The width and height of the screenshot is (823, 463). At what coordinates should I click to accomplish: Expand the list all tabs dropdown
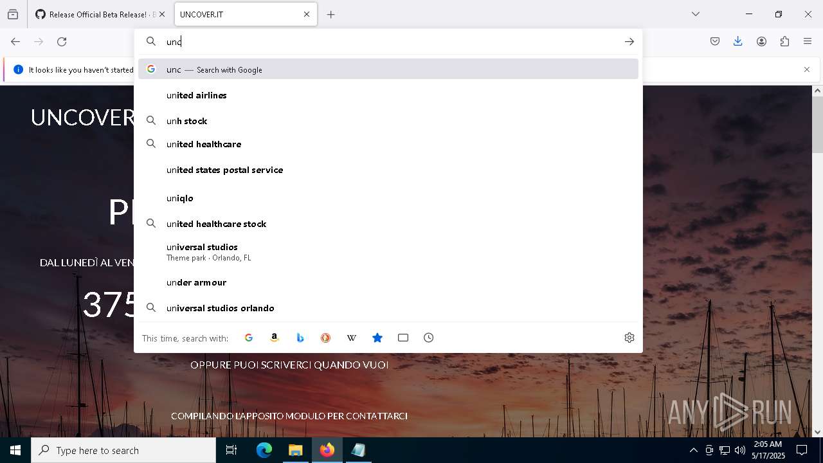click(695, 14)
